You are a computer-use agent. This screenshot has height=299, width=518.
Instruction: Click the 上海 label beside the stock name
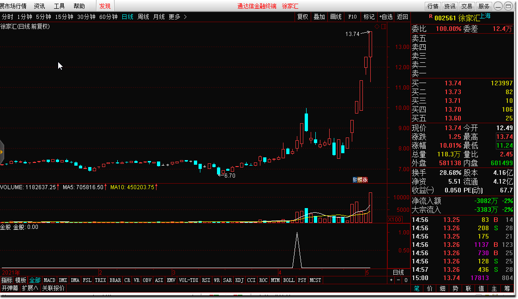pyautogui.click(x=485, y=16)
